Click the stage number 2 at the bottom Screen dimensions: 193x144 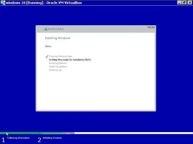39,140
